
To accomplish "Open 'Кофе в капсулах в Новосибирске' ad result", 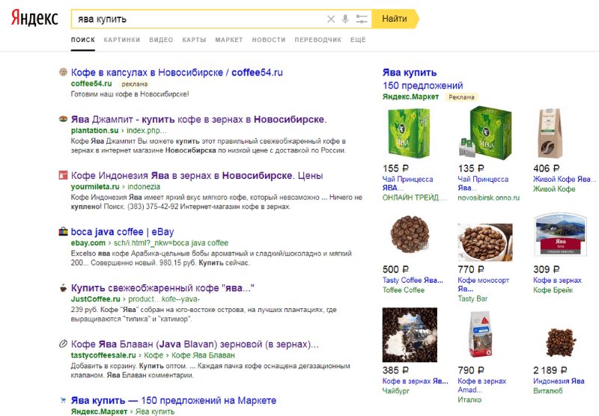I will tap(177, 72).
